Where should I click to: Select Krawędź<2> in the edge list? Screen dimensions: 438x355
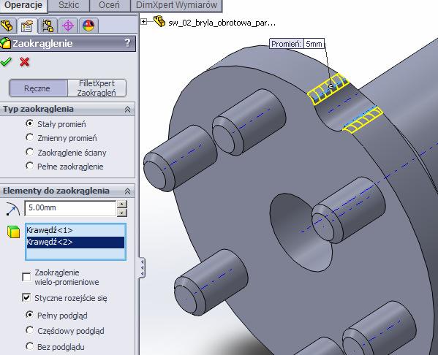click(75, 242)
